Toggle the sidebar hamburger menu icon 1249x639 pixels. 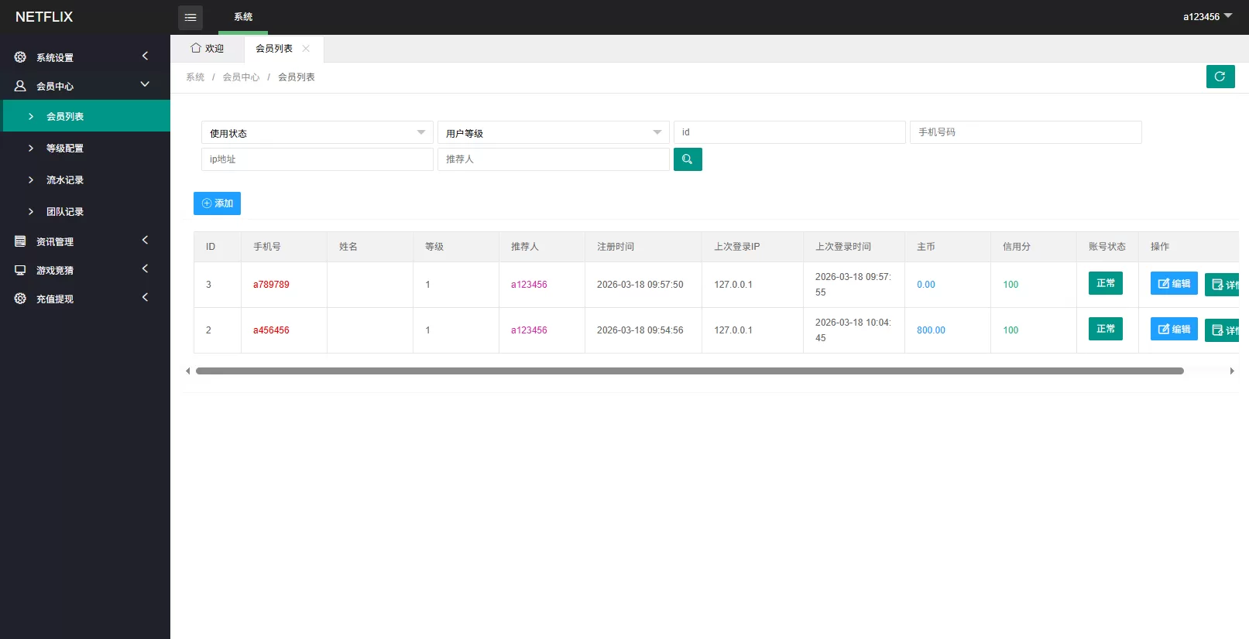pos(190,17)
